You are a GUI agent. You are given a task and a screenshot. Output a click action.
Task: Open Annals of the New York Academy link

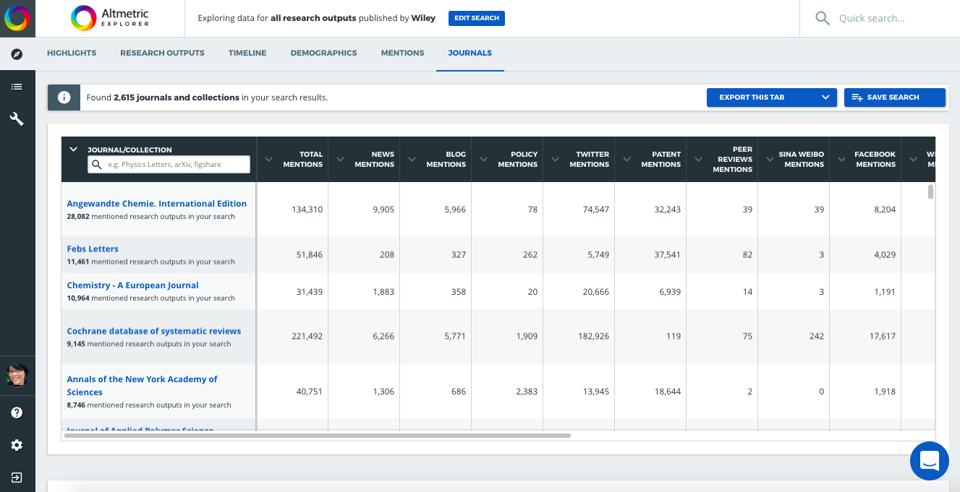tap(143, 385)
